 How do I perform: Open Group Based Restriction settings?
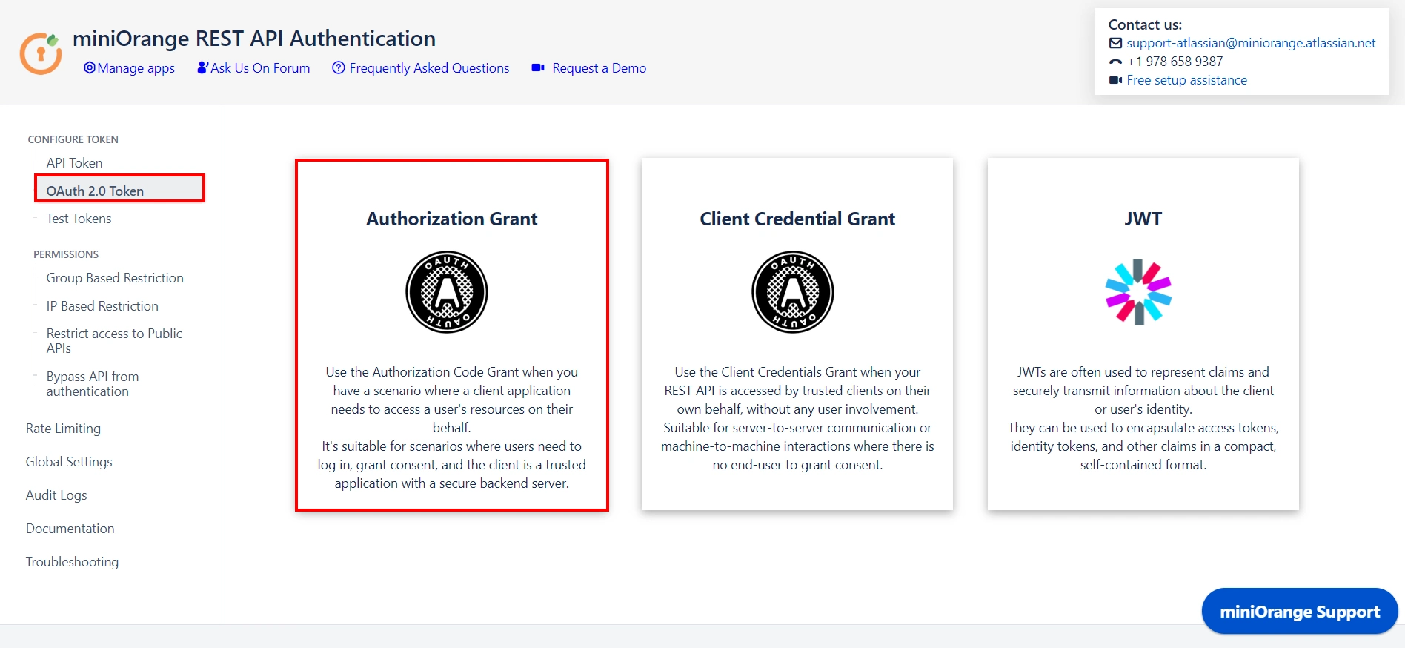(115, 278)
